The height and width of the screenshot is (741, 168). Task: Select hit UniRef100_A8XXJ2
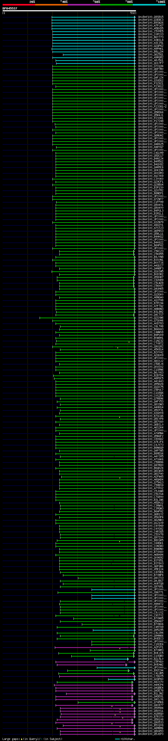point(150,361)
